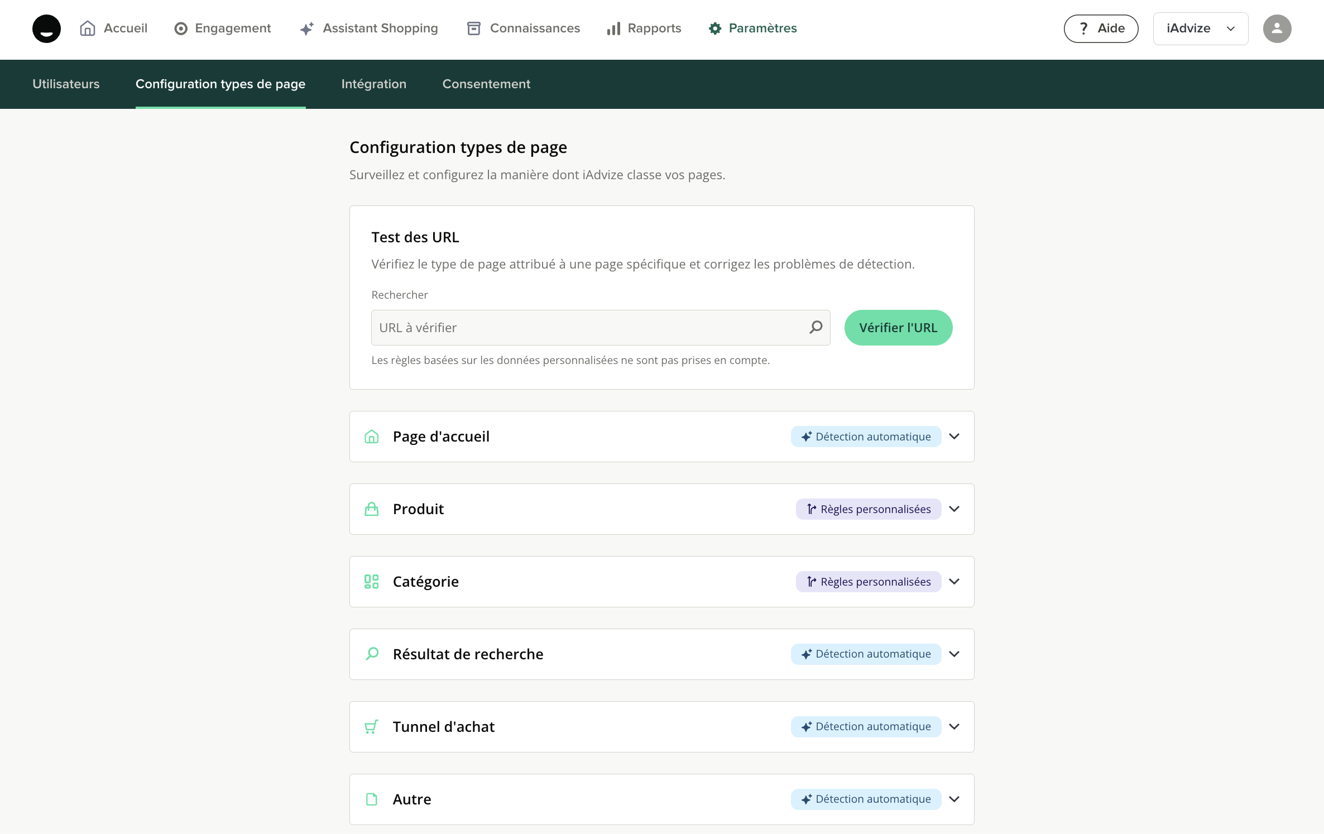Expand the Produit section chevron
This screenshot has height=834, width=1324.
954,509
